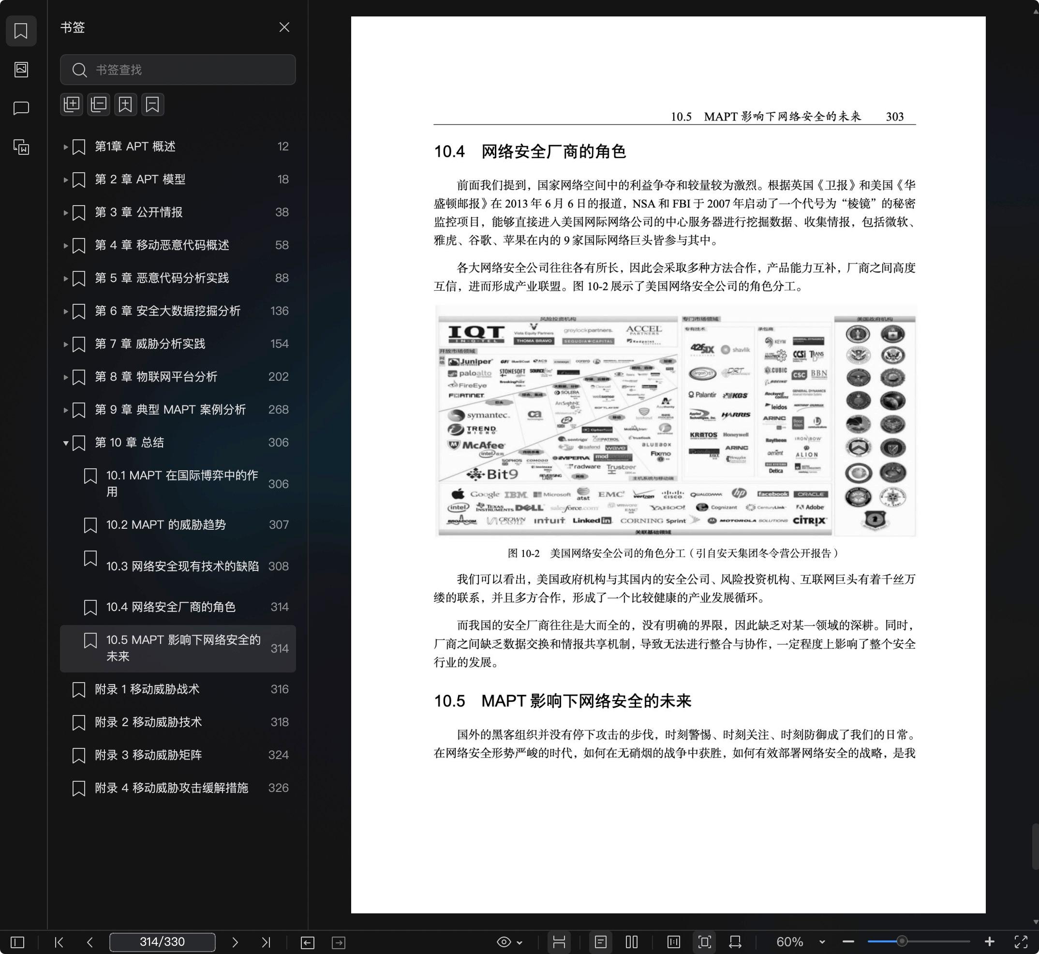Click the remove bookmark icon
The image size is (1039, 954).
(x=152, y=104)
